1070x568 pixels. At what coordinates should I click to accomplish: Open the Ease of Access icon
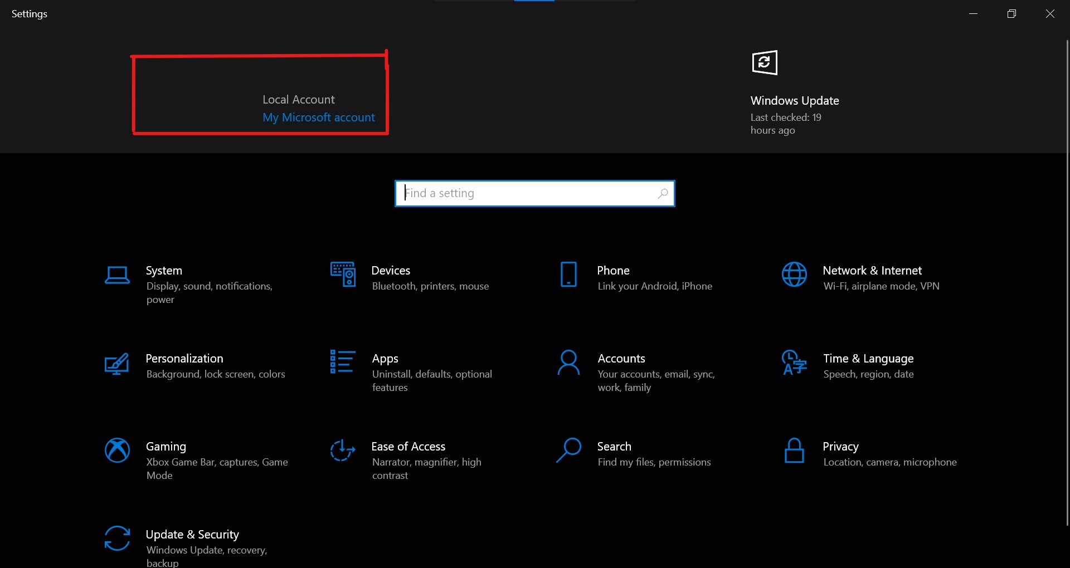tap(343, 450)
